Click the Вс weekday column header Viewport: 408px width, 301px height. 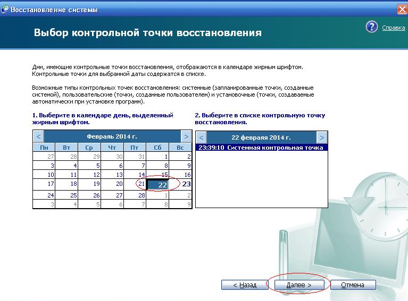click(x=180, y=147)
